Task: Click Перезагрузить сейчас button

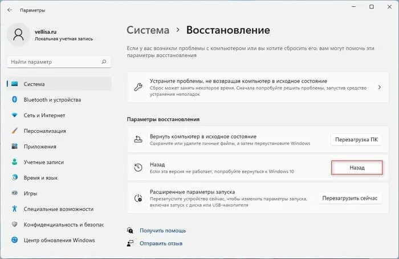Action: [x=350, y=198]
